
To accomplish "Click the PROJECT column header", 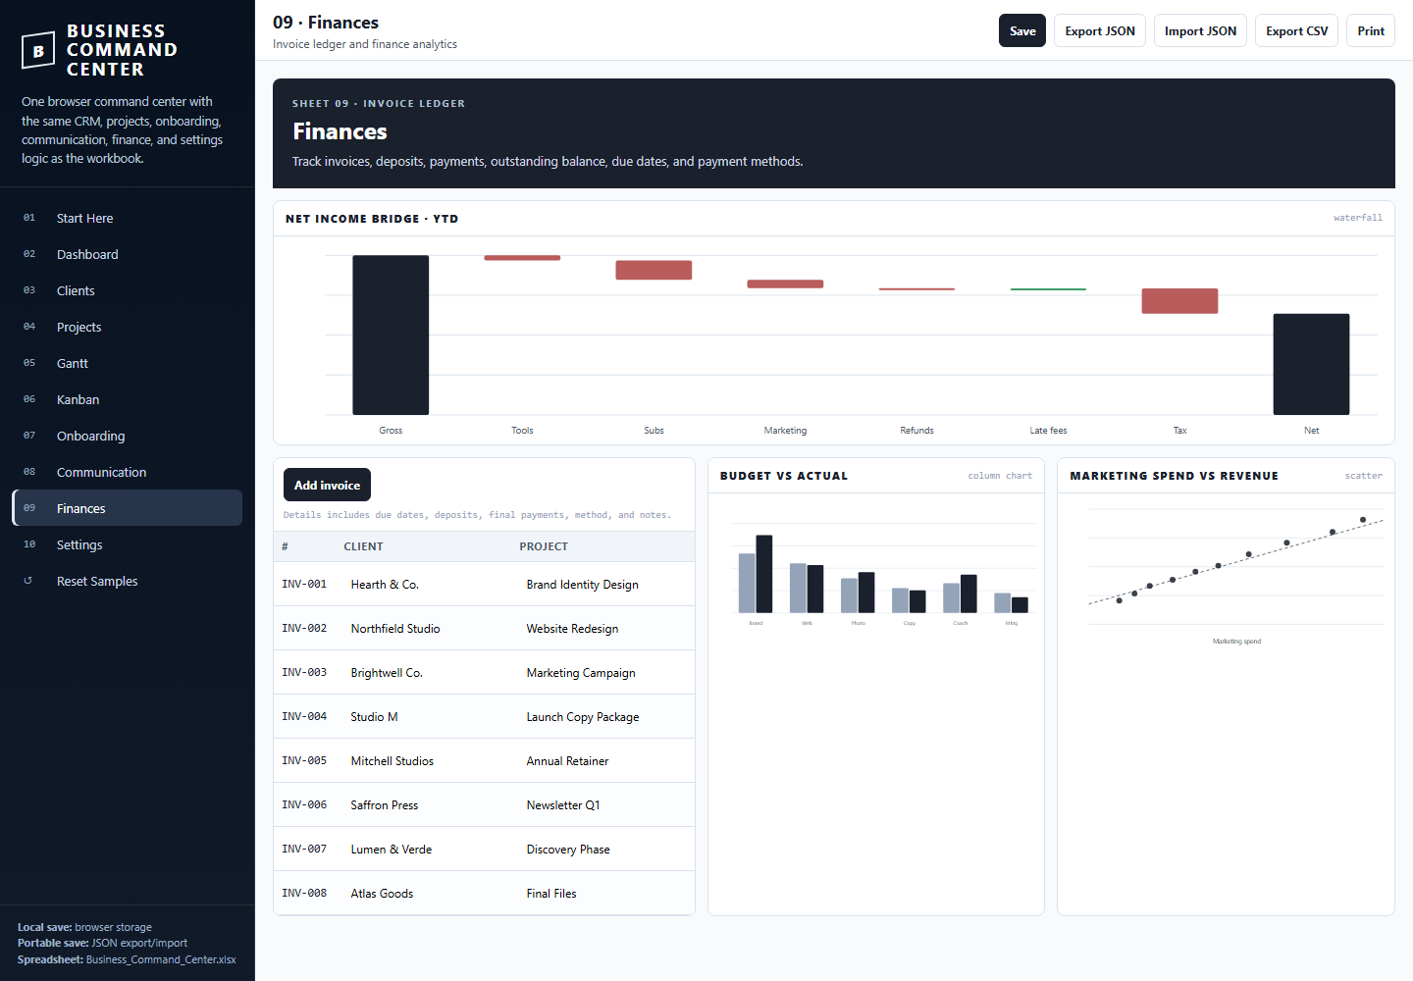I will [x=544, y=546].
